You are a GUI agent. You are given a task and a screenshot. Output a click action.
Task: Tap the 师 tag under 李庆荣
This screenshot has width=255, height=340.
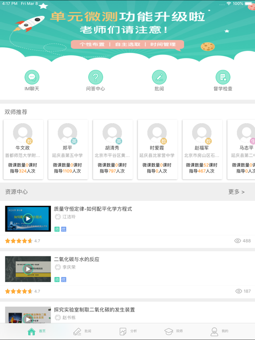pyautogui.click(x=57, y=279)
